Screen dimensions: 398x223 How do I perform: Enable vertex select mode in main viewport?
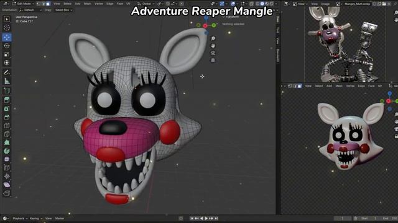coord(39,4)
